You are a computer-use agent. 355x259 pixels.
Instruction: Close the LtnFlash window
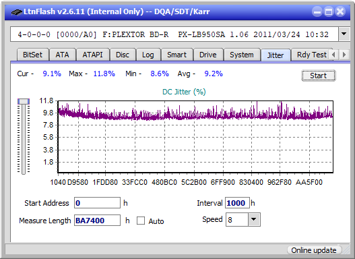[x=340, y=11]
